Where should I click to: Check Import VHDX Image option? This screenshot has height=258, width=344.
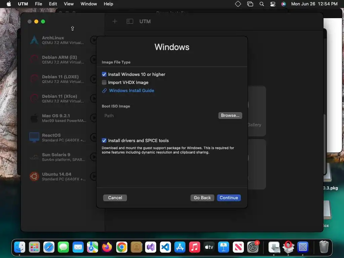(104, 83)
